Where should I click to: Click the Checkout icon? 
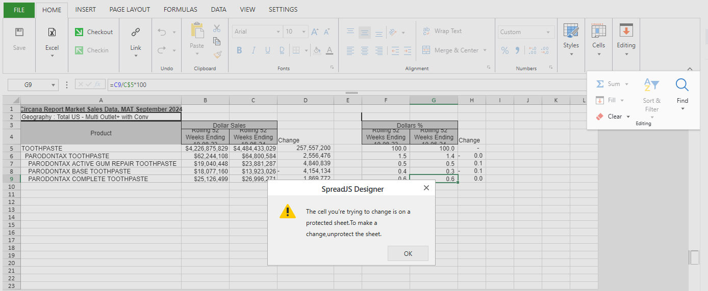(x=79, y=32)
